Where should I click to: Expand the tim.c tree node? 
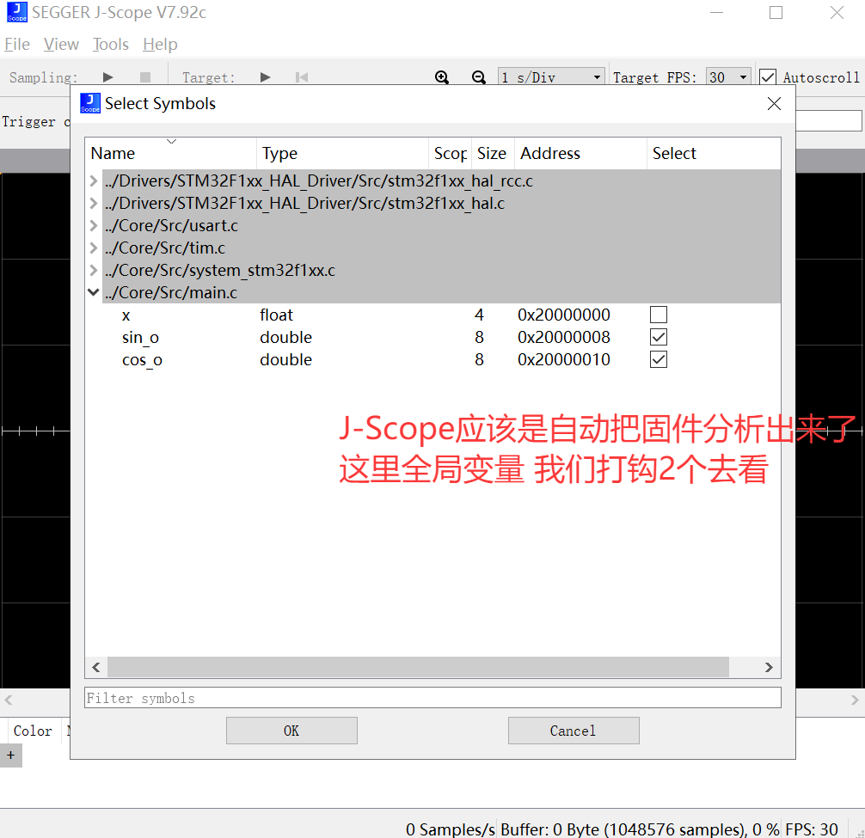pos(93,248)
